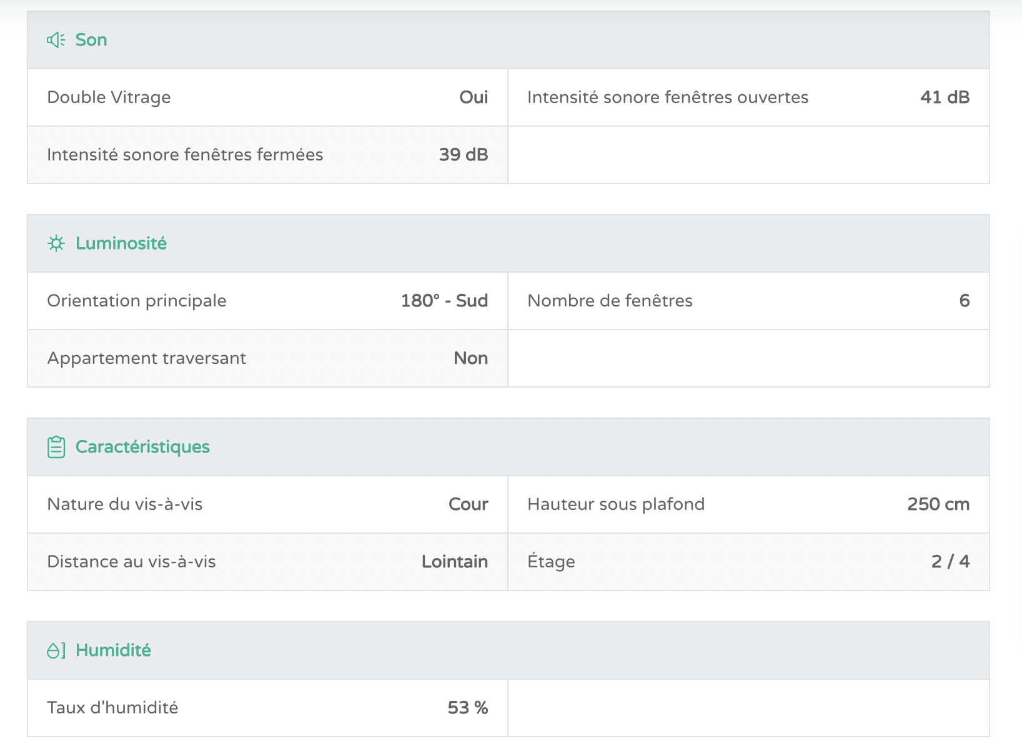Image resolution: width=1022 pixels, height=739 pixels.
Task: Select the Humidité section heading
Action: tap(113, 650)
